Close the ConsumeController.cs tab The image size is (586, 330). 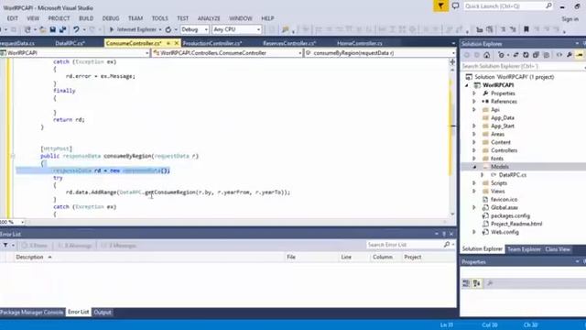pos(177,43)
